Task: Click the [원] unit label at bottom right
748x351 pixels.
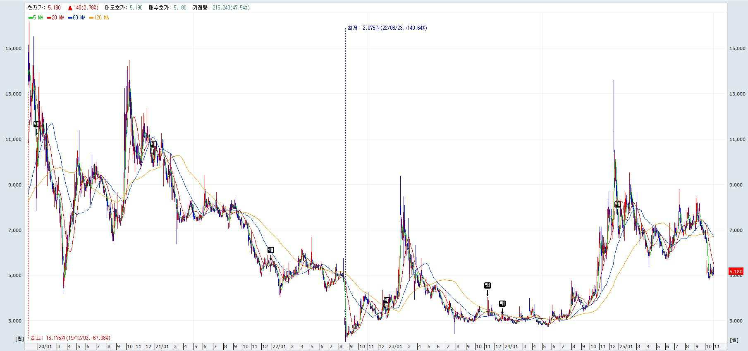Action: coord(734,340)
